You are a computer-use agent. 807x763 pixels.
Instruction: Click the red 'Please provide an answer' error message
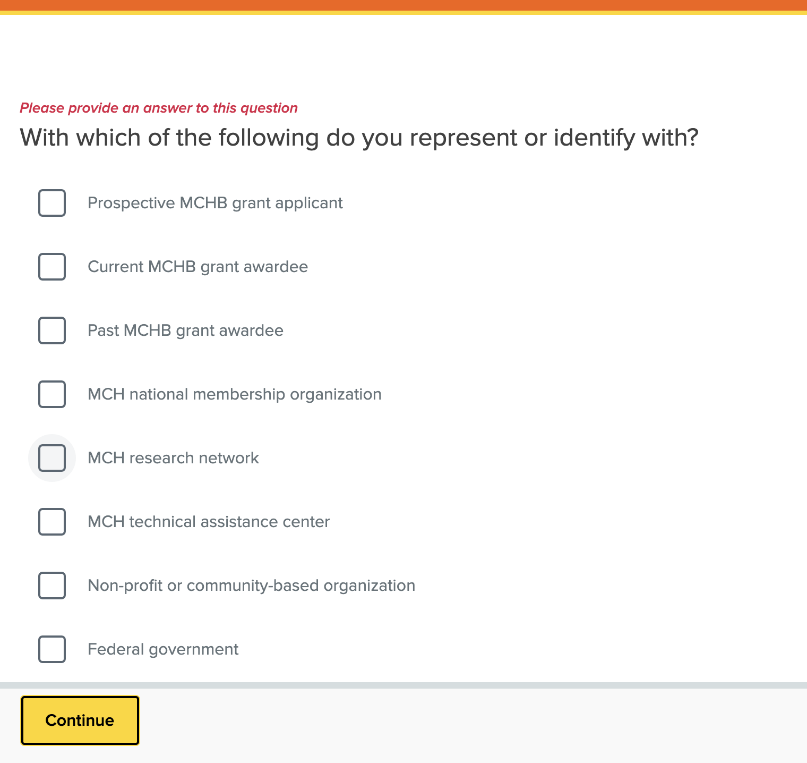click(x=159, y=108)
